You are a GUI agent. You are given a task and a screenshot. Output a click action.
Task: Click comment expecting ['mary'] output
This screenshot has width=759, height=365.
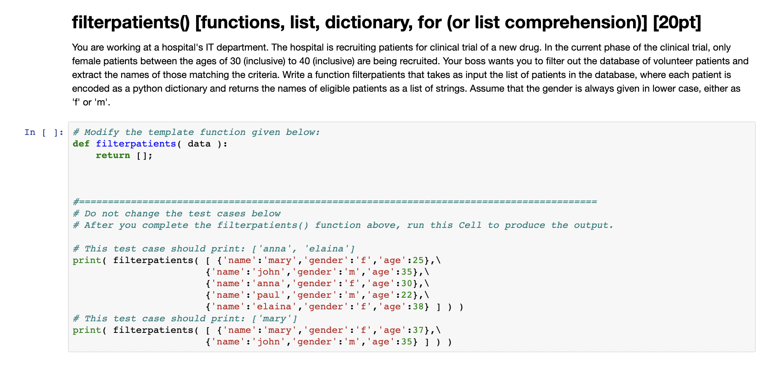185,318
